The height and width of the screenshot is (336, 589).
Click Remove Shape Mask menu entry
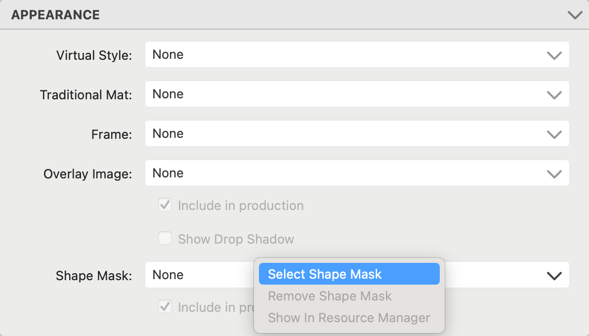330,296
